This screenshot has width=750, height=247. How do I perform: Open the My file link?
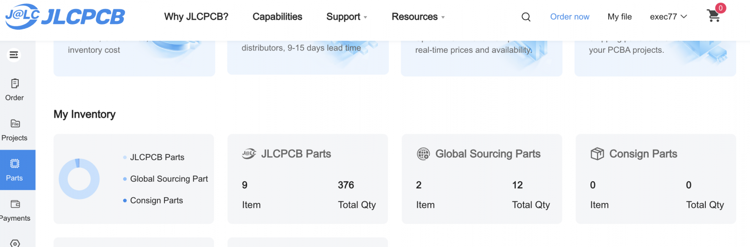pyautogui.click(x=620, y=17)
